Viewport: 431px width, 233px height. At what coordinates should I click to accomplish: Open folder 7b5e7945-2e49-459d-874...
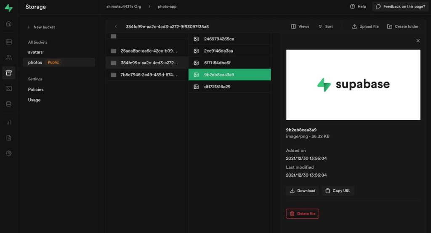pyautogui.click(x=147, y=75)
